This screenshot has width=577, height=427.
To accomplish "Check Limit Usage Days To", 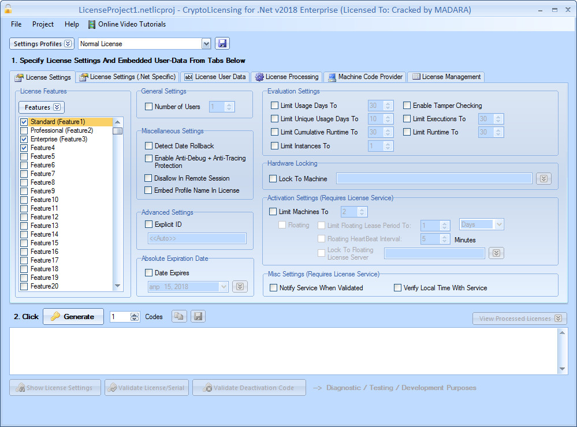I will point(274,106).
